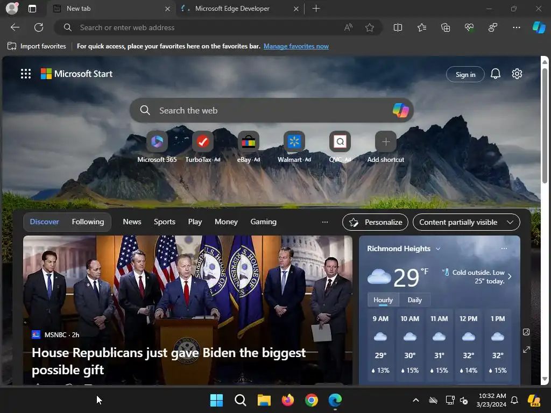The height and width of the screenshot is (413, 551).
Task: Open Windows taskbar search
Action: coord(241,400)
